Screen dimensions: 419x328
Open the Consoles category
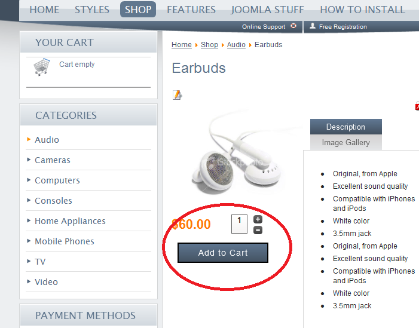click(x=53, y=201)
